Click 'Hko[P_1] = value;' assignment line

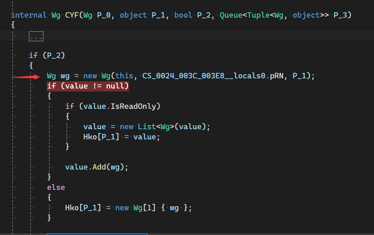point(121,137)
